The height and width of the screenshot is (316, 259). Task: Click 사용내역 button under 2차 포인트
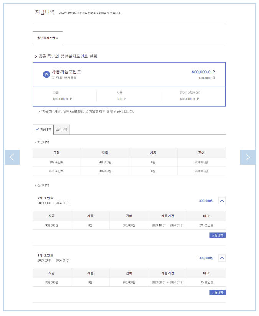(217, 235)
